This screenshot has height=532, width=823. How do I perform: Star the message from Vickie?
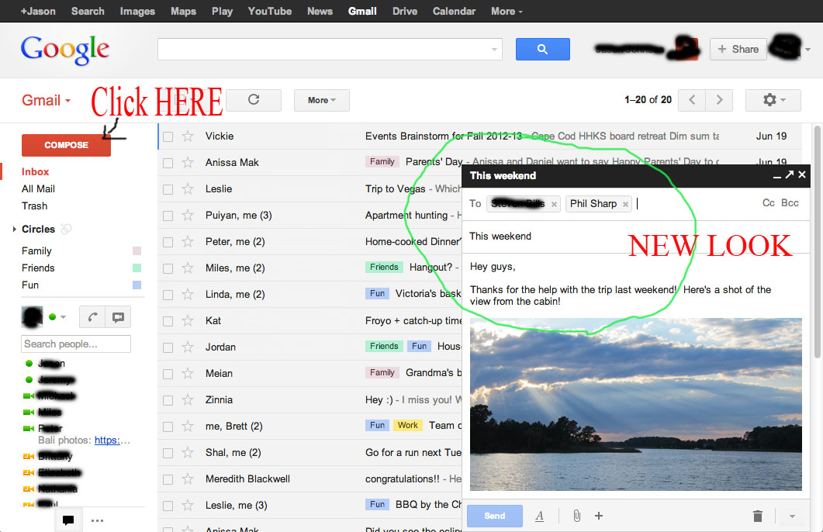click(x=188, y=136)
